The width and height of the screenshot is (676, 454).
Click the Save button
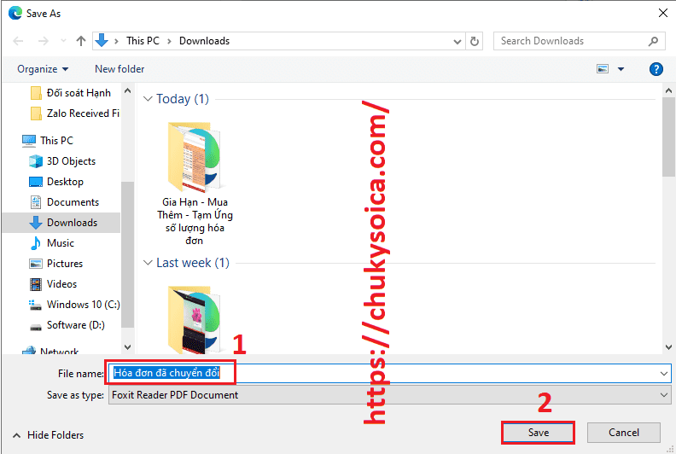click(x=539, y=433)
